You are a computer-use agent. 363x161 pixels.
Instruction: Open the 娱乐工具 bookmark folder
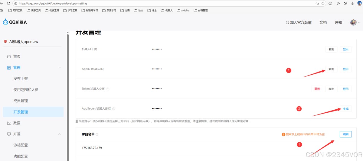pos(34,10)
